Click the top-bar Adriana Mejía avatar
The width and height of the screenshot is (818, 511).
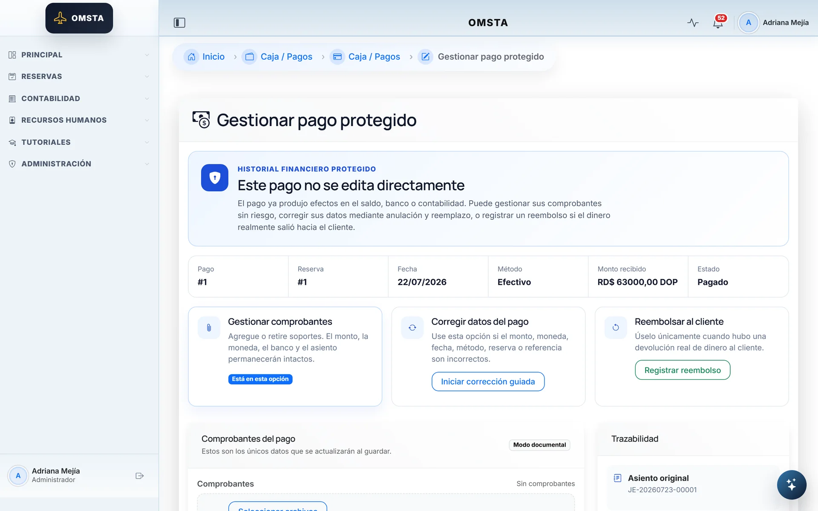[x=748, y=23]
